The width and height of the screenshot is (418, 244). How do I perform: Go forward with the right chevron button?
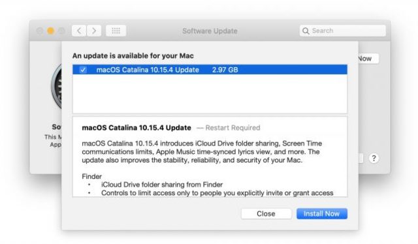(94, 31)
